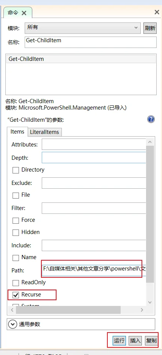
Task: Enable the File checkbox
Action: [x=16, y=196]
